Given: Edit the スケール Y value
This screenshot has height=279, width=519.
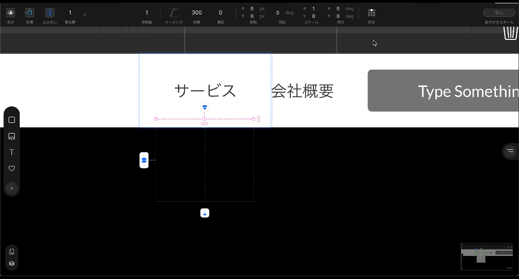Looking at the screenshot, I should [313, 16].
